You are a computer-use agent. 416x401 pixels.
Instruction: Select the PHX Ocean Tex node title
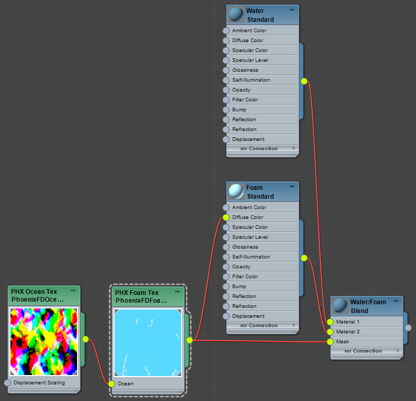click(x=37, y=295)
